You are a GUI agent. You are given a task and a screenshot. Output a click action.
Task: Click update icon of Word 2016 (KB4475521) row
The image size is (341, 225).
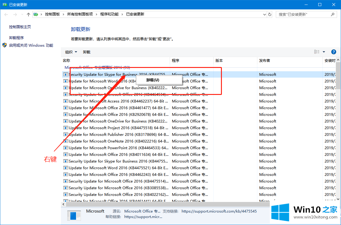click(65, 168)
